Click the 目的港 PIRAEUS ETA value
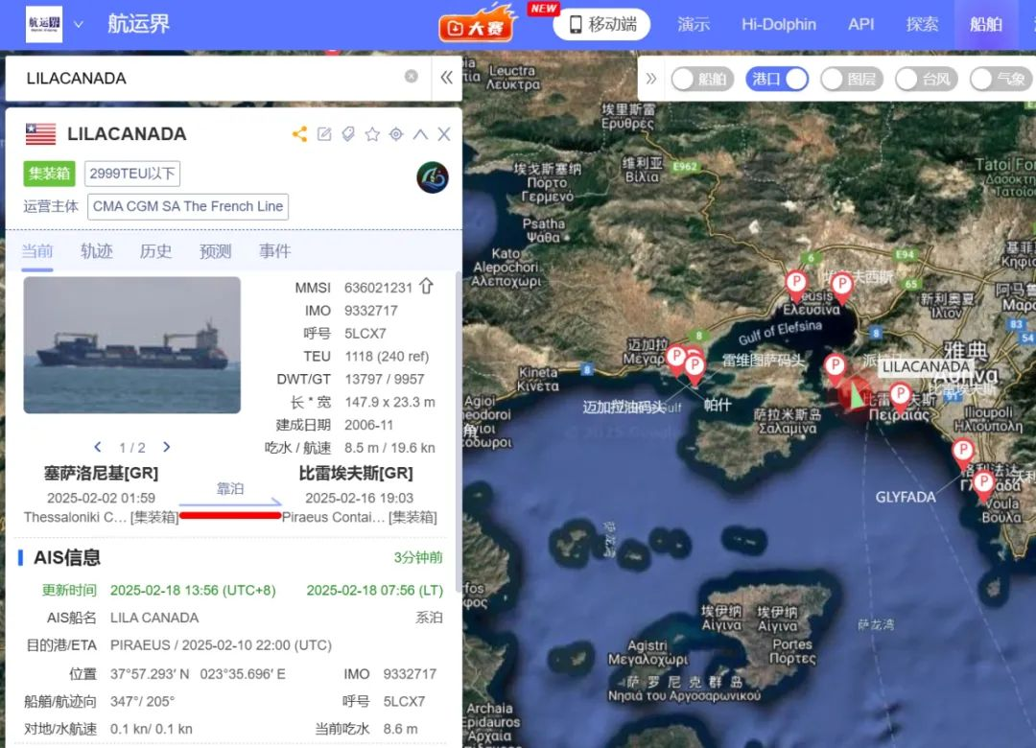Screen dimensions: 1036x748 click(x=221, y=645)
